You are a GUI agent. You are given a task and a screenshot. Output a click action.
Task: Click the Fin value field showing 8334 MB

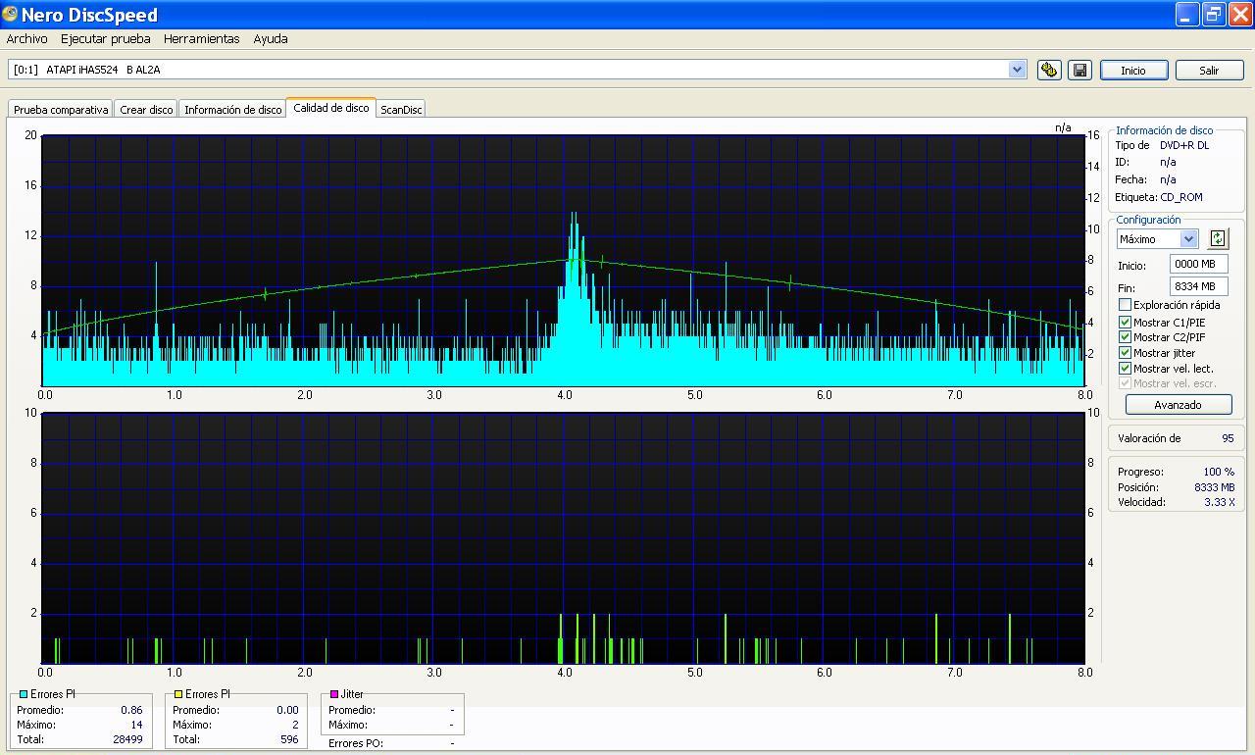pyautogui.click(x=1198, y=286)
